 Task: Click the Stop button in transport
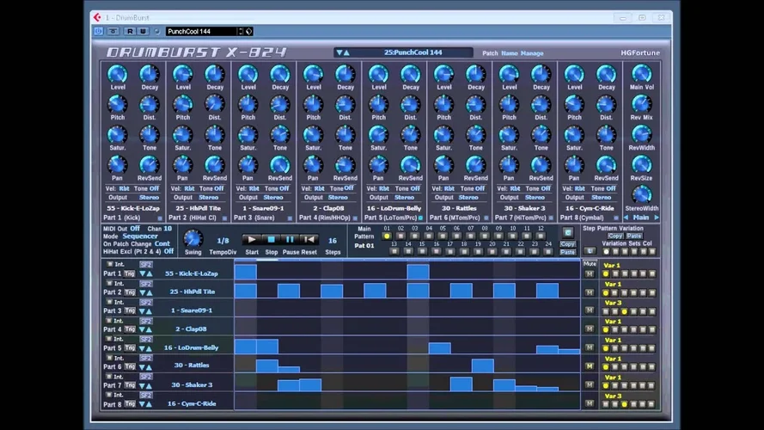[271, 240]
